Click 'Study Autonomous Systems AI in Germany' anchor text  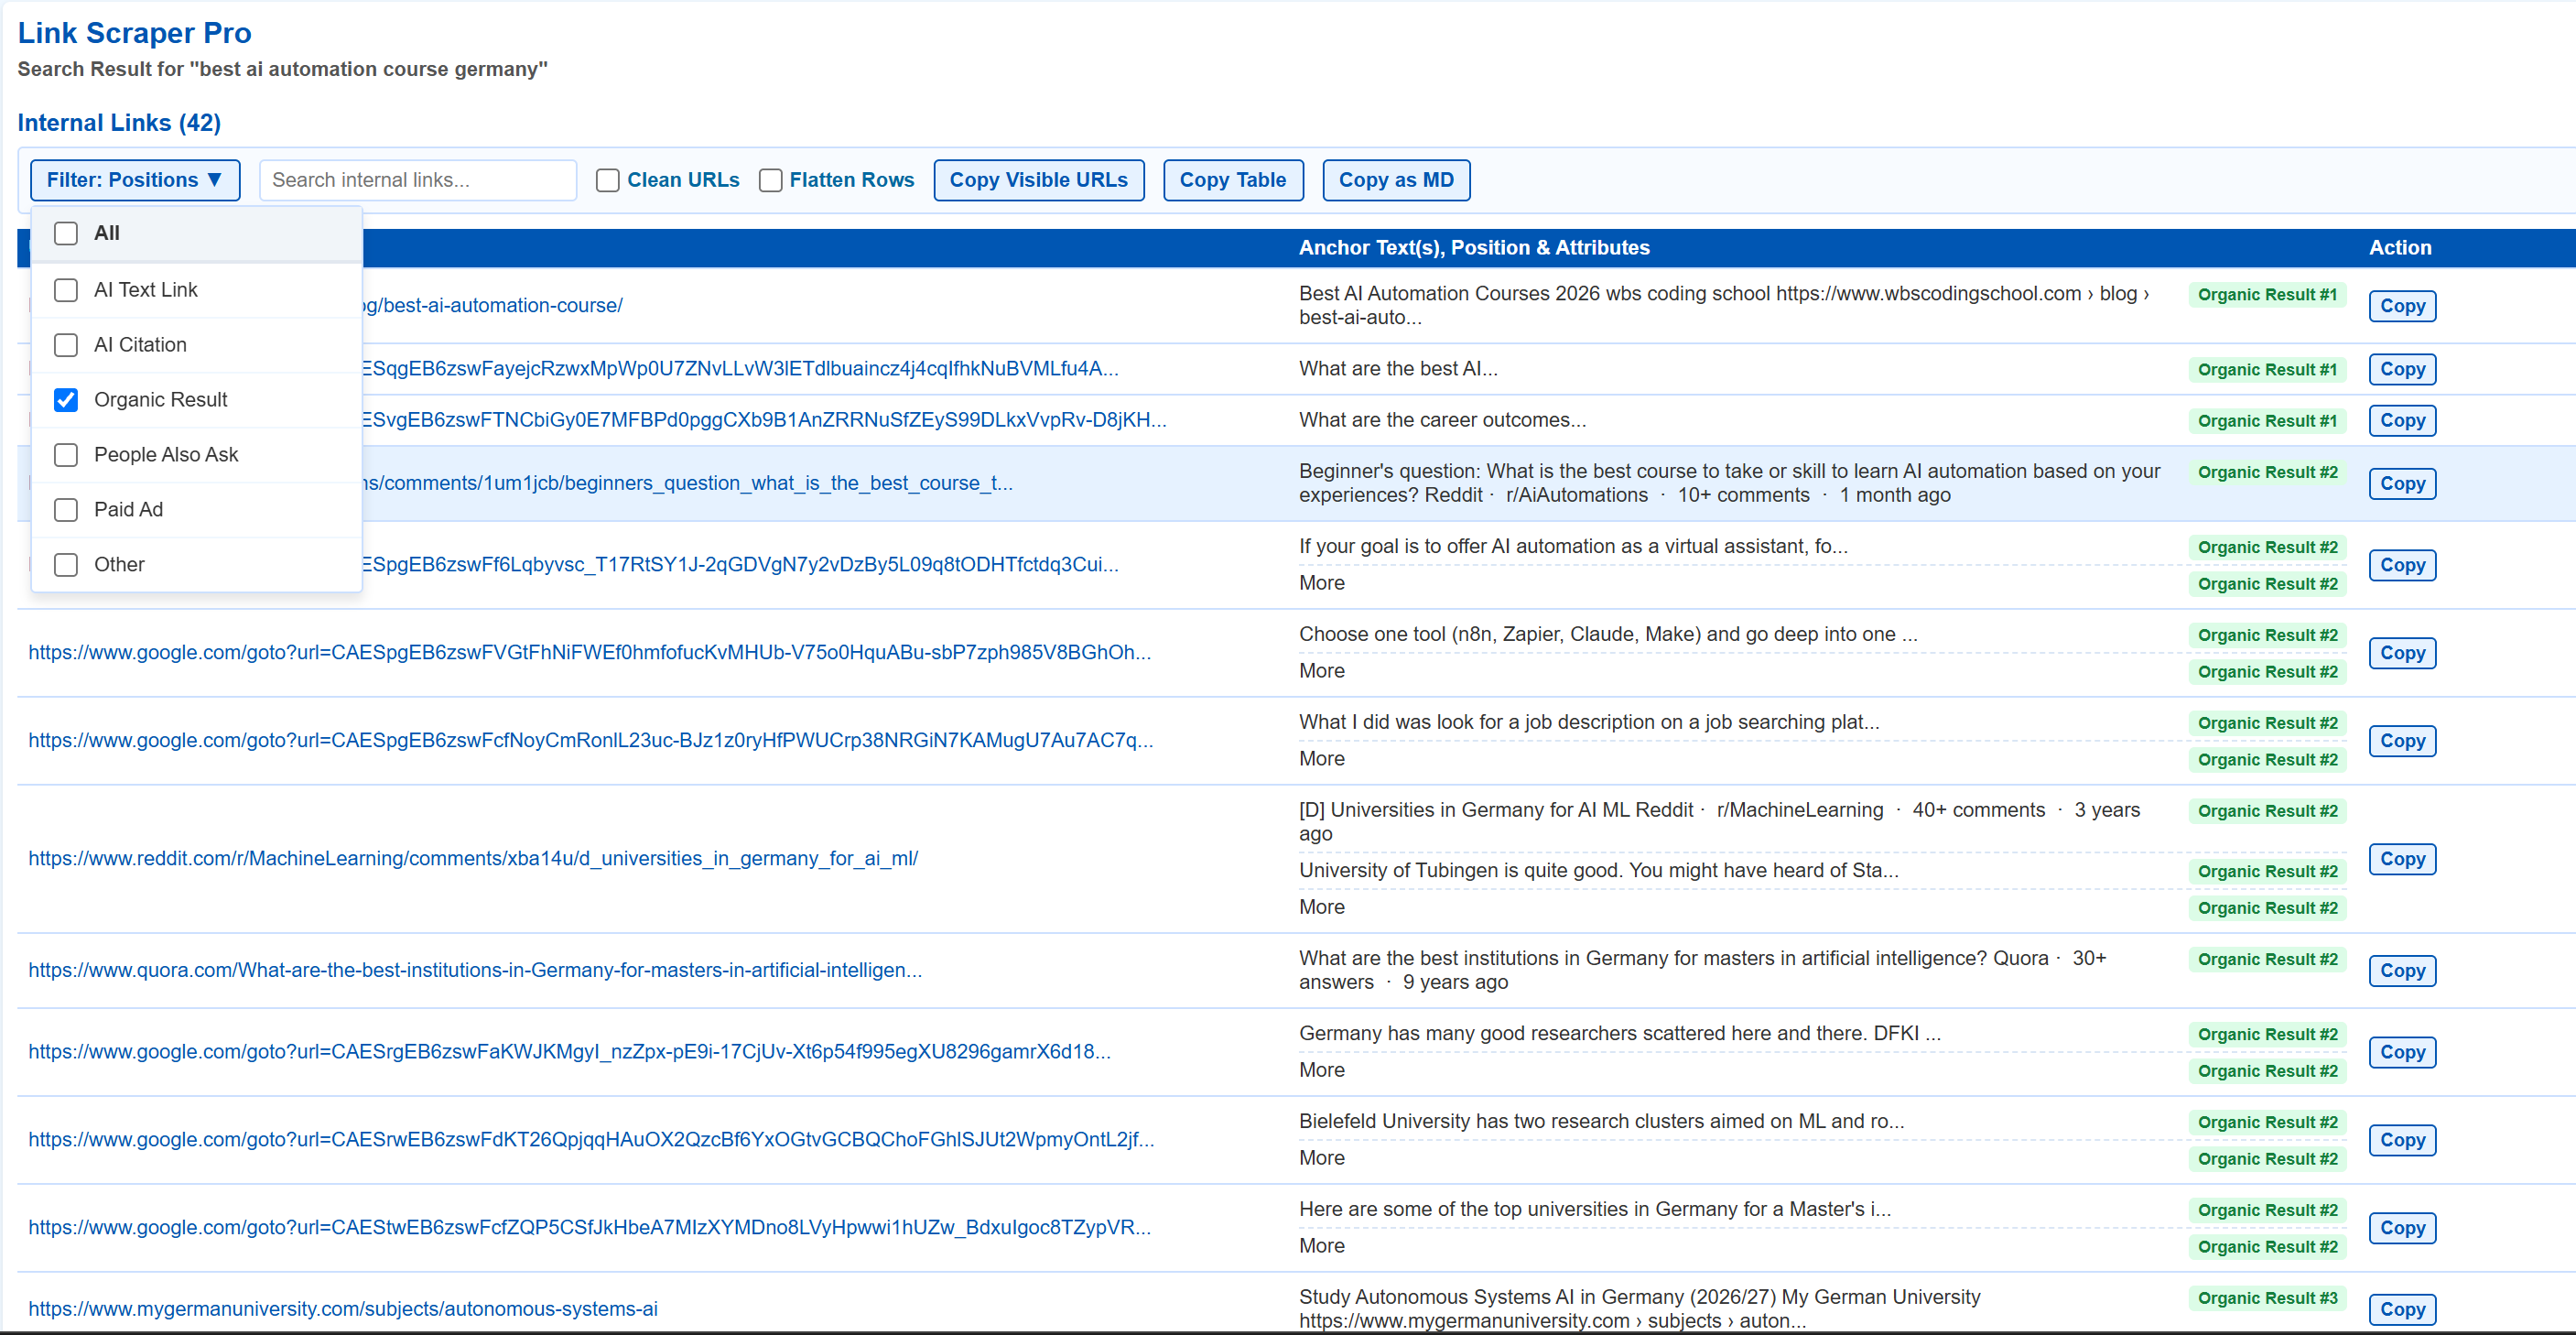[x=1639, y=1309]
